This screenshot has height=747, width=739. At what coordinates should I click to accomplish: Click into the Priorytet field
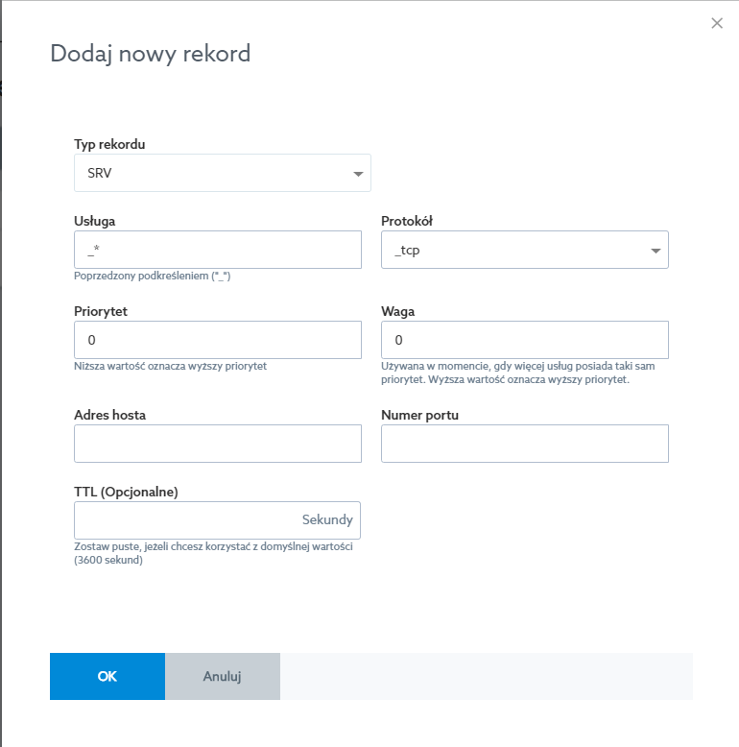(217, 340)
